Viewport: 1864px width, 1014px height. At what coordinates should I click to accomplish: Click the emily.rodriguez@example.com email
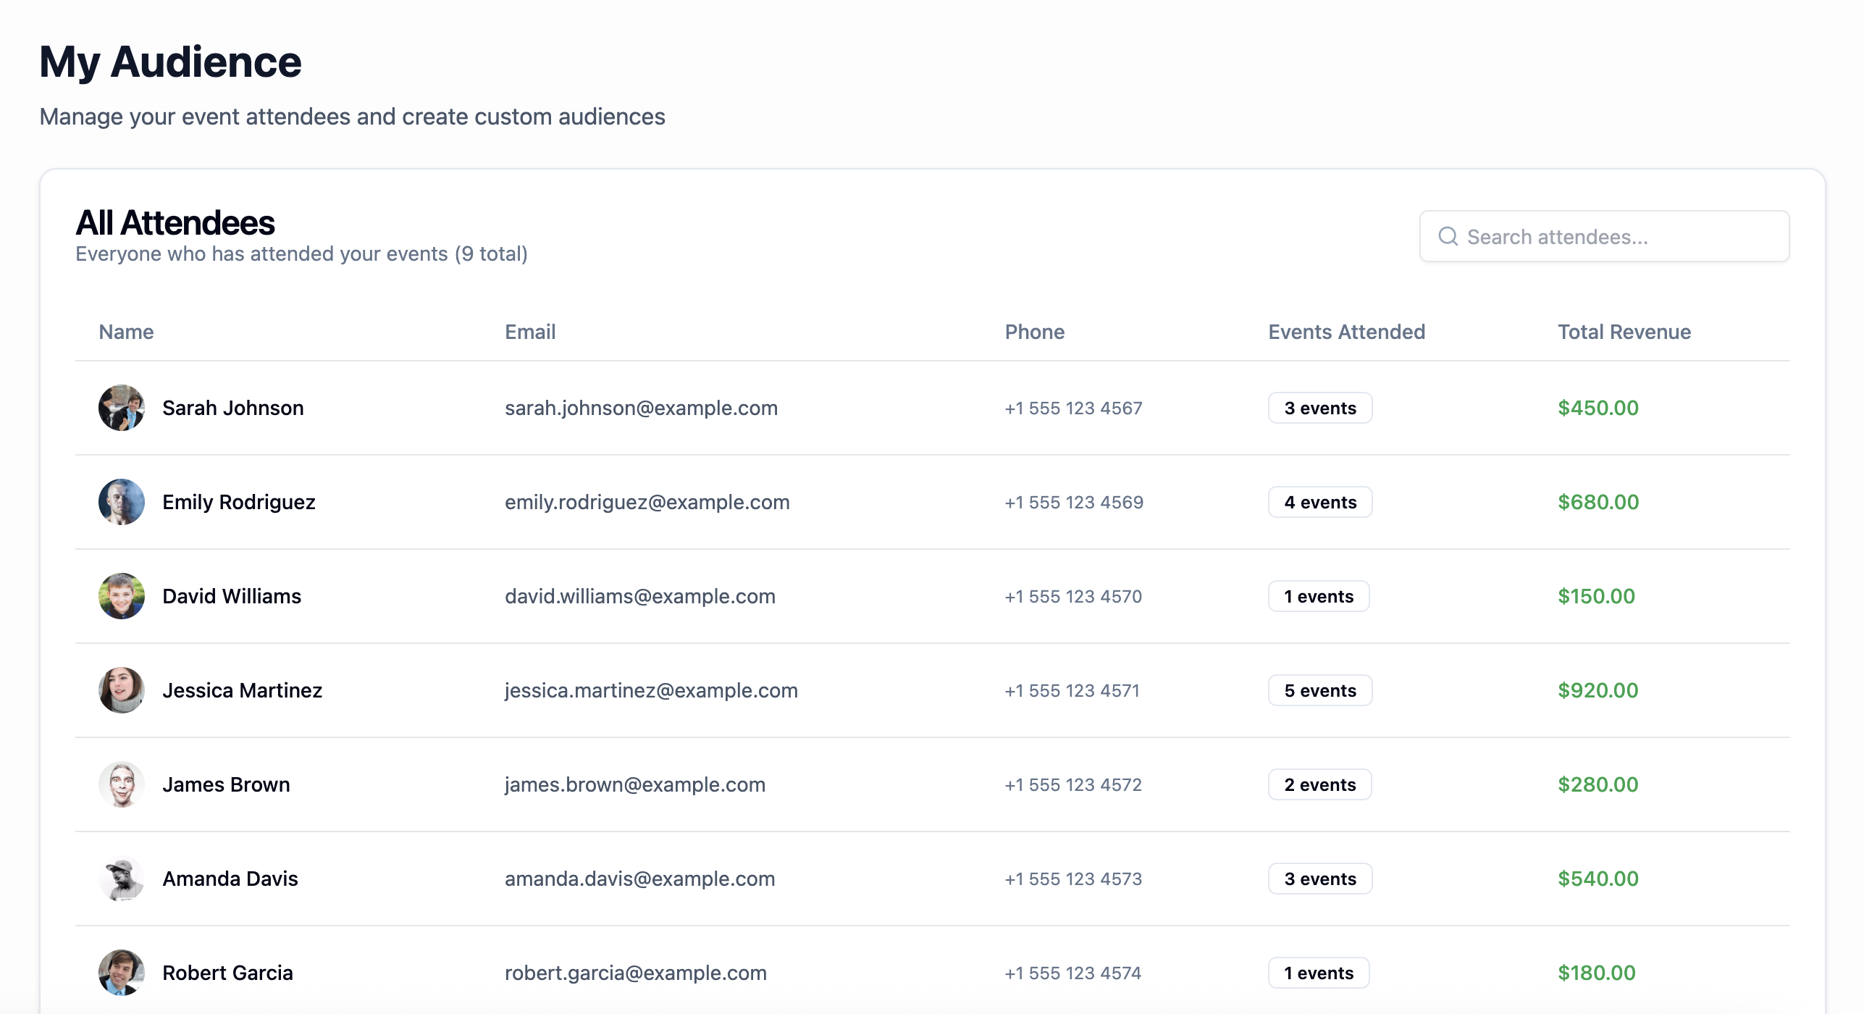pyautogui.click(x=647, y=502)
